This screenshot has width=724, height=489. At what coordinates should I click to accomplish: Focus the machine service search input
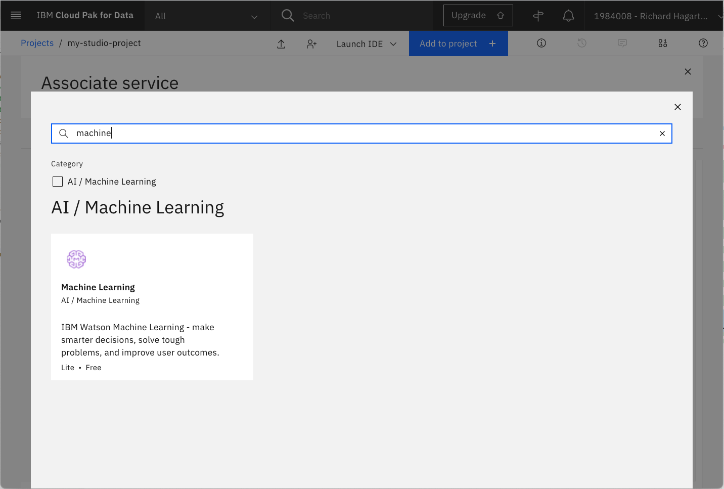pyautogui.click(x=361, y=134)
